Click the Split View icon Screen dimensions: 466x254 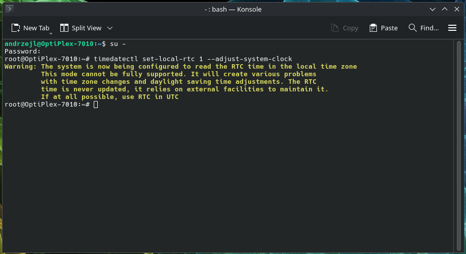[x=64, y=28]
